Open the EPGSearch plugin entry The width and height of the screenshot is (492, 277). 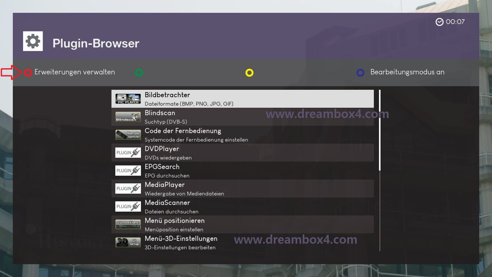[x=242, y=171]
